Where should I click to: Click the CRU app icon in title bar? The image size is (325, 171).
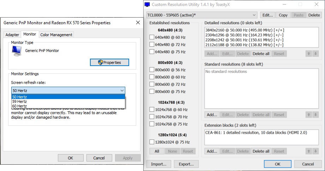[148, 5]
